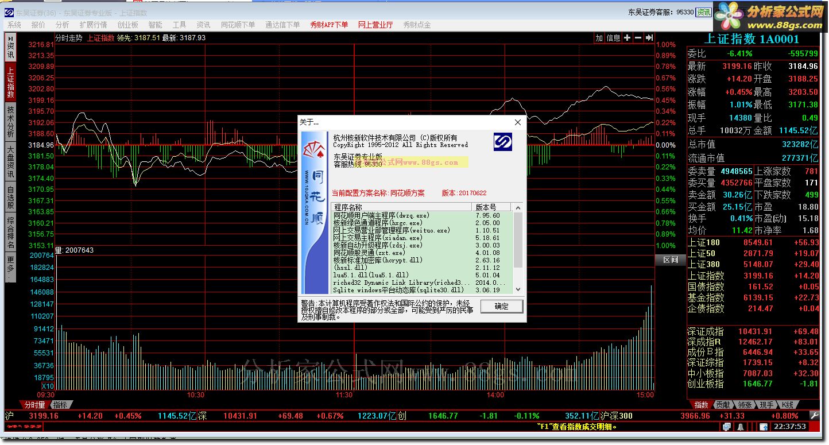Image resolution: width=829 pixels, height=445 pixels.
Task: Select the 资讯 left sidebar tab
Action: point(10,48)
